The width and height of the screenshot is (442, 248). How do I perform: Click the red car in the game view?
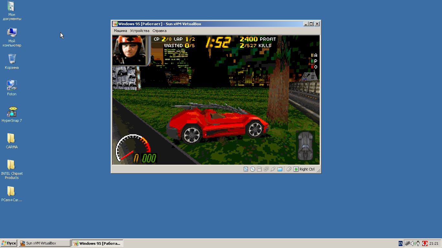pos(217,123)
